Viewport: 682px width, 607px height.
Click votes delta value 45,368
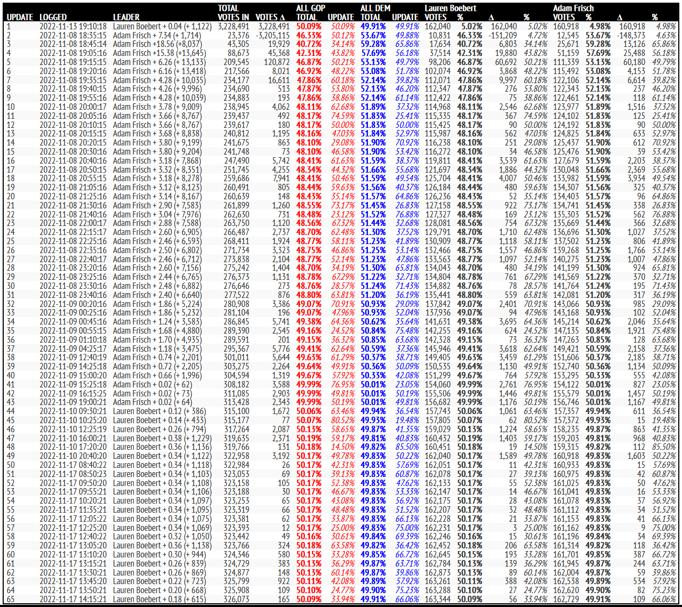pyautogui.click(x=279, y=53)
